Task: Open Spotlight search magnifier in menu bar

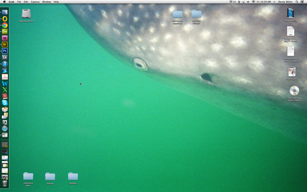Action: tap(297, 2)
